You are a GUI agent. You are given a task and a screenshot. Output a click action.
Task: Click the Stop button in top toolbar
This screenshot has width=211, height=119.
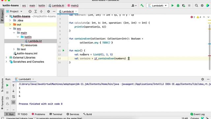click(x=189, y=6)
